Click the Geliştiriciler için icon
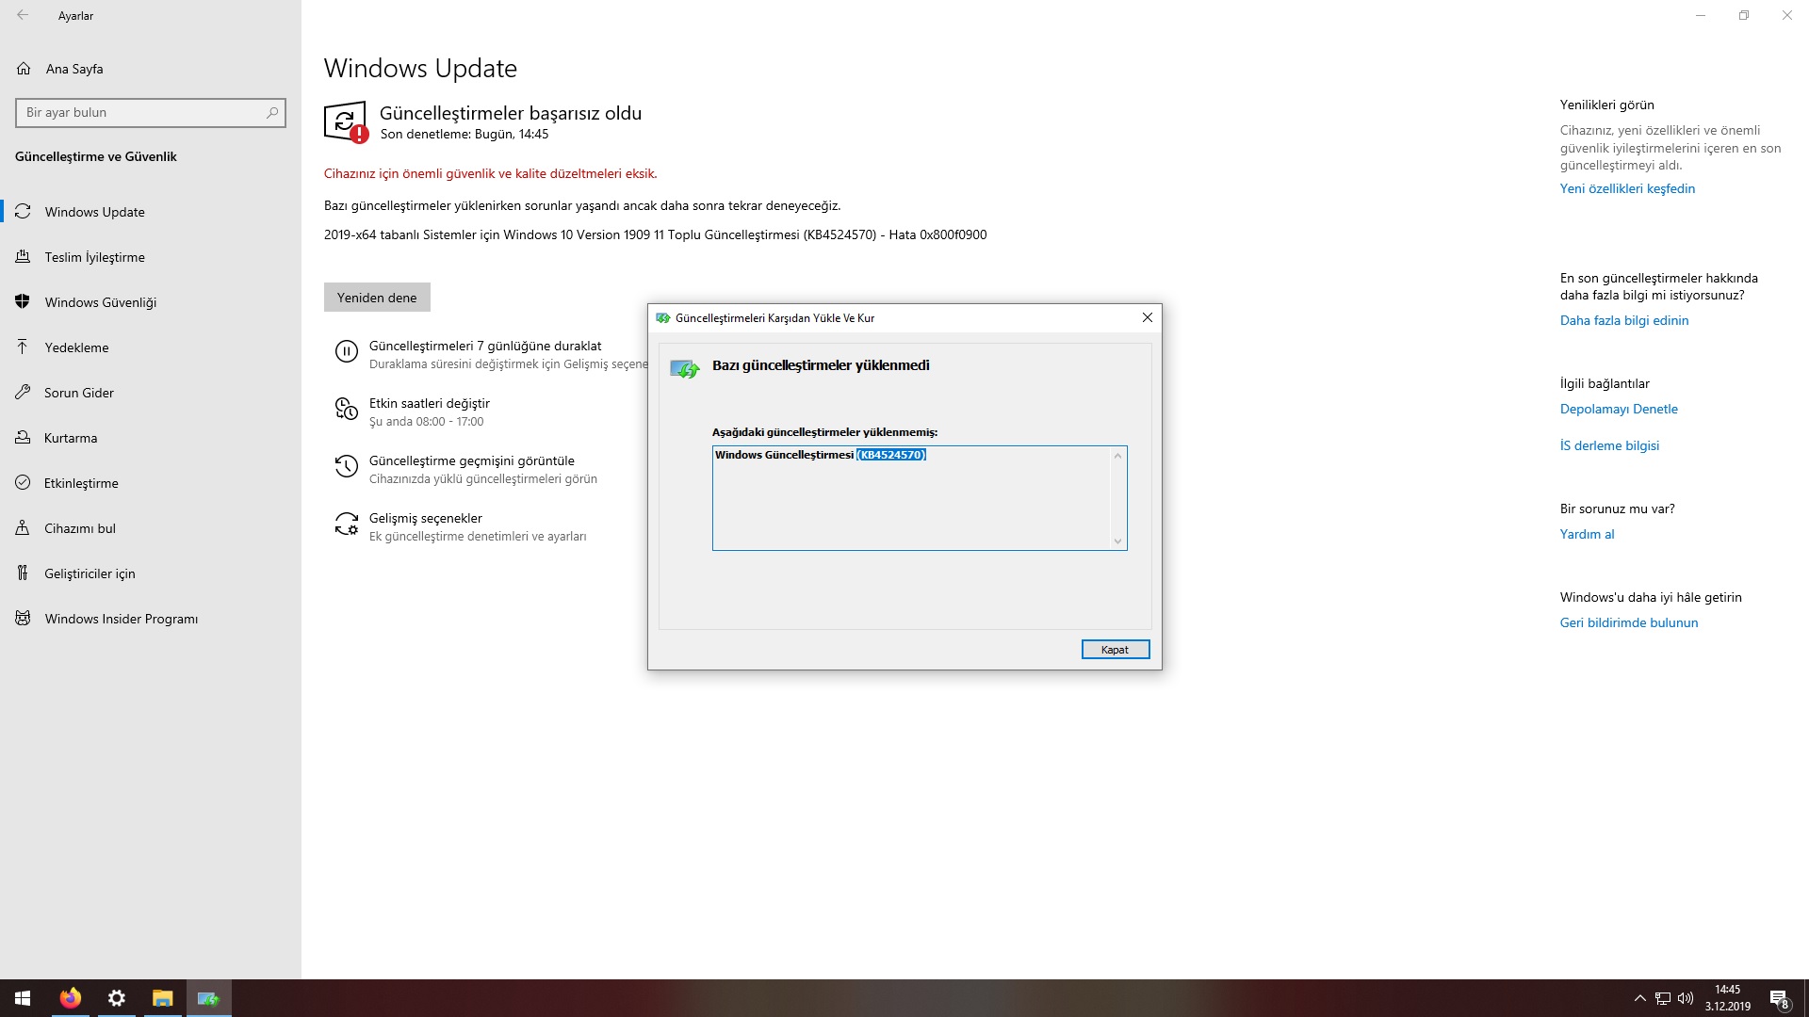1809x1017 pixels. [23, 573]
